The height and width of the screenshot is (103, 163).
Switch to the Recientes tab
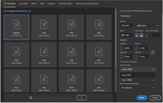coord(10,4)
